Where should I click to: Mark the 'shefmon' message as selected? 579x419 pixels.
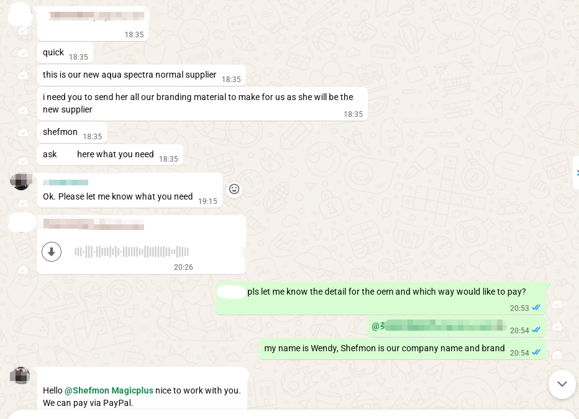pos(23,132)
